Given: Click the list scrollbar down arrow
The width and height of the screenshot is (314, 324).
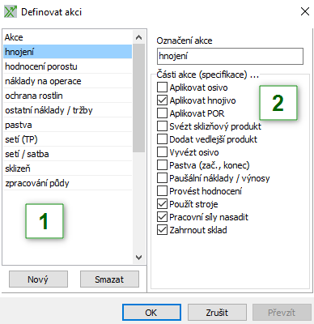Looking at the screenshot, I should pyautogui.click(x=139, y=258).
